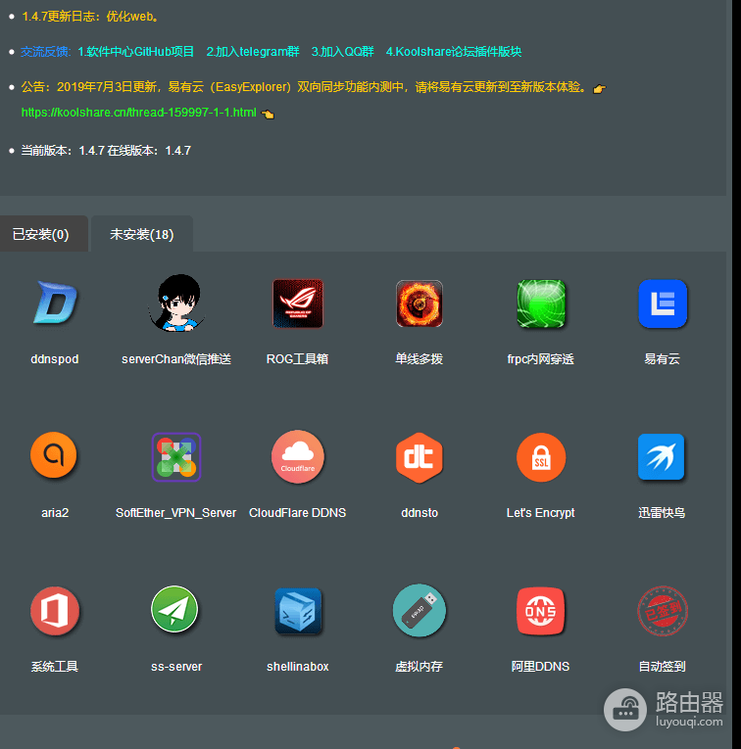
Task: Switch to the 未安装(18) tab
Action: (142, 234)
